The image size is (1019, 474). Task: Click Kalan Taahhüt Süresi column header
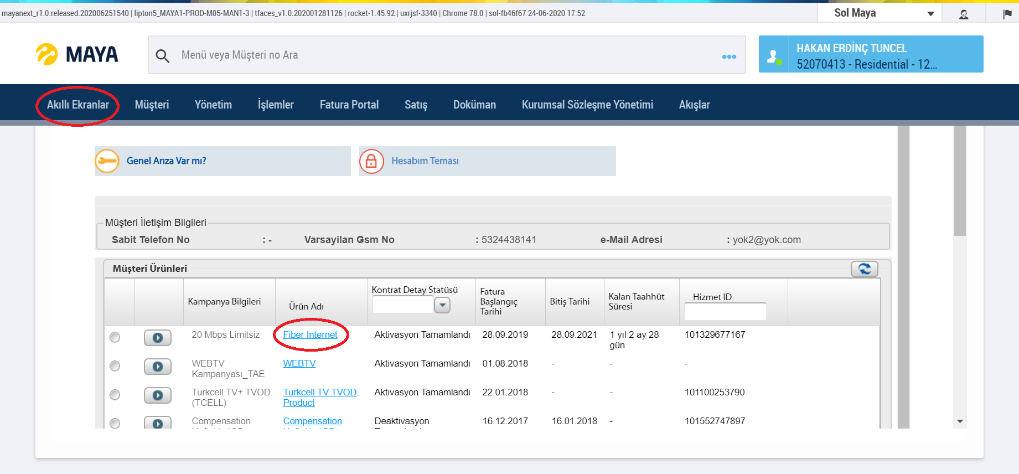coord(637,302)
